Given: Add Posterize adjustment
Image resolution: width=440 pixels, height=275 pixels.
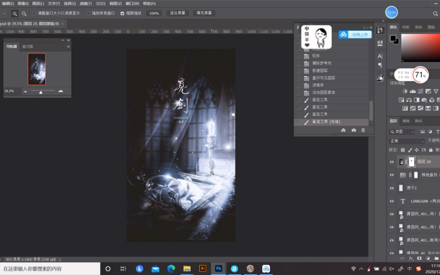Looking at the screenshot, I should (x=413, y=108).
